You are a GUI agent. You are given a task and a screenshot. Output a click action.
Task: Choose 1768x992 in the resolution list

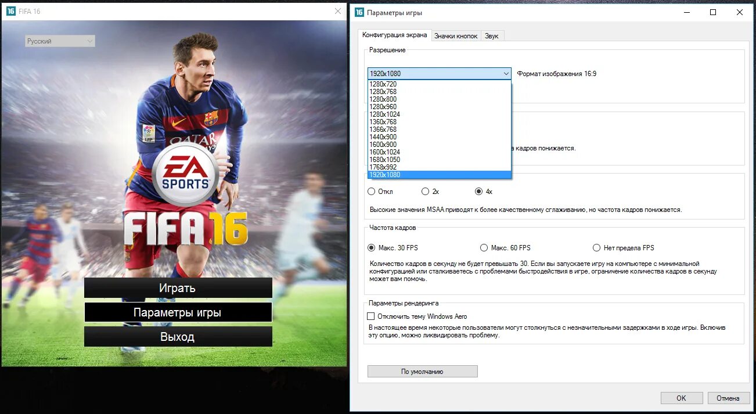click(x=440, y=167)
